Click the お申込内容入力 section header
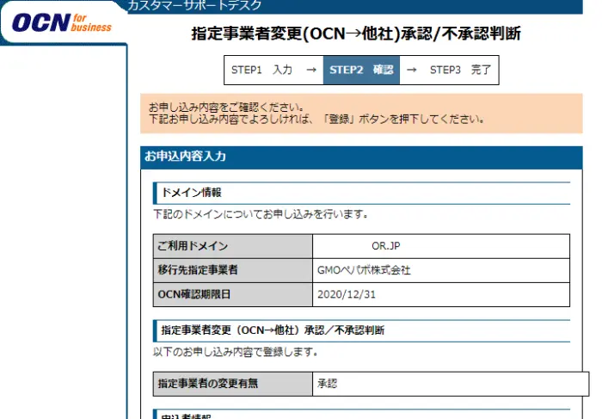This screenshot has width=602, height=419. coord(186,157)
